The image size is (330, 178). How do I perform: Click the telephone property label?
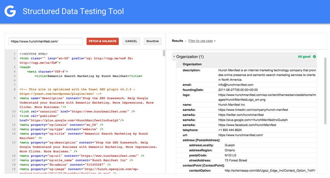click(190, 130)
